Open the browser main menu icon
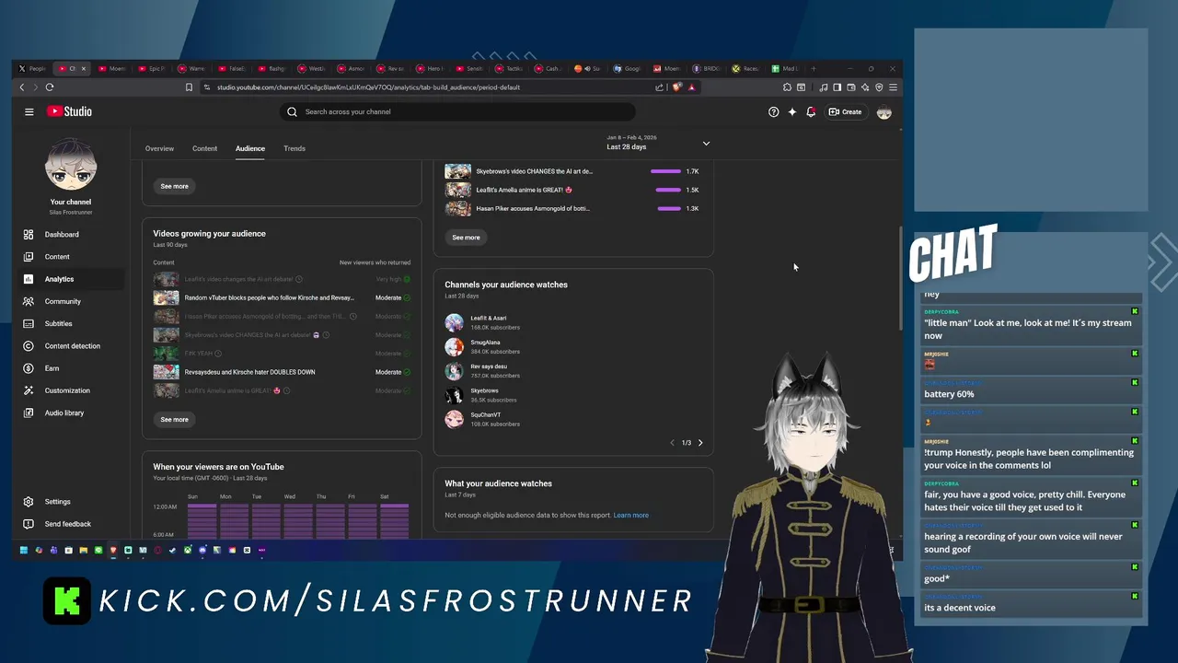 click(893, 87)
